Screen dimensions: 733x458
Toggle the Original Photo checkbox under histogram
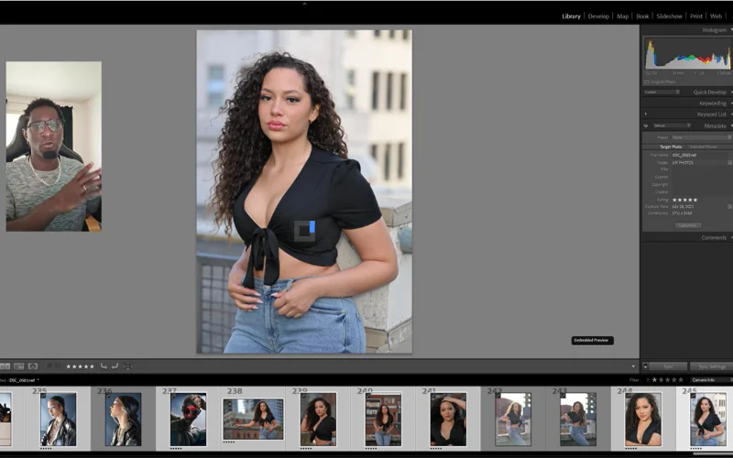pos(647,82)
